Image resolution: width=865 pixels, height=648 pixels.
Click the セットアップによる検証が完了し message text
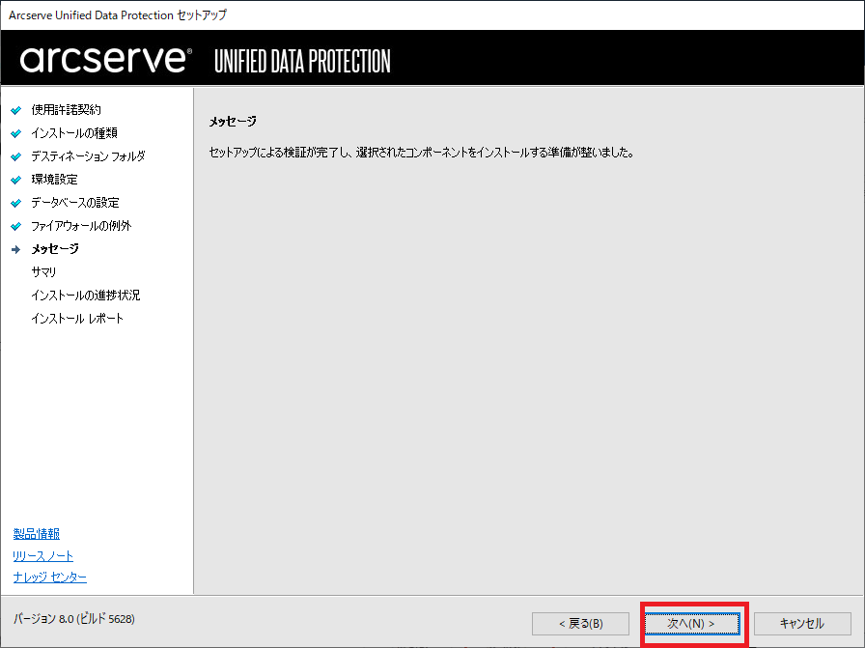[422, 153]
